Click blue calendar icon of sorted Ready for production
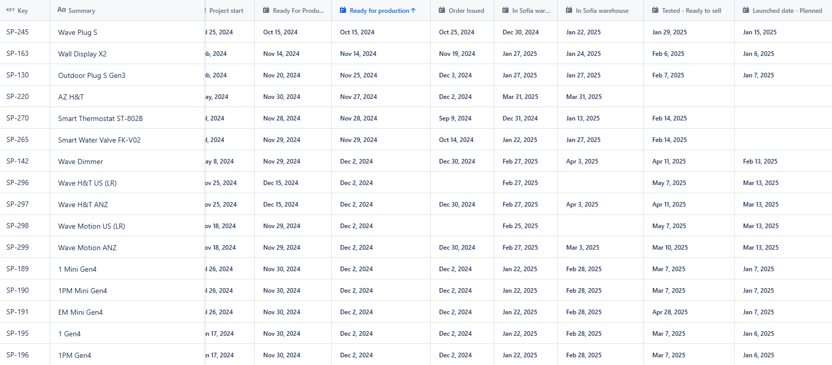Viewport: 832px width, 365px height. 343,10
